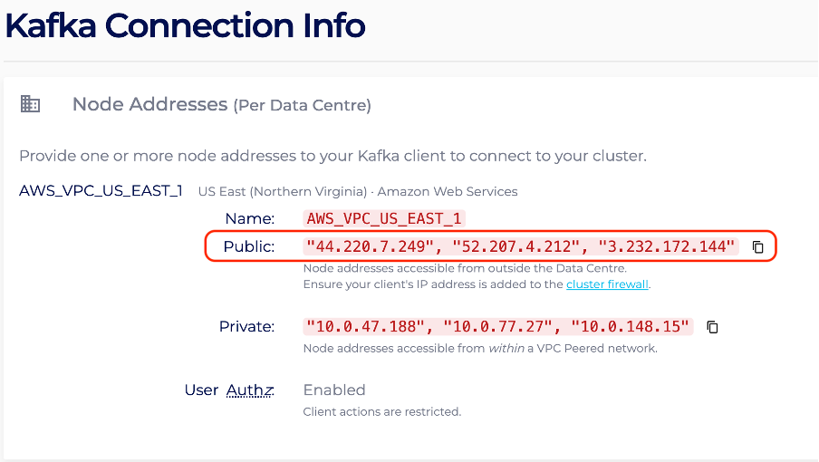Click the Node Addresses section title
The height and width of the screenshot is (462, 819).
(x=221, y=104)
